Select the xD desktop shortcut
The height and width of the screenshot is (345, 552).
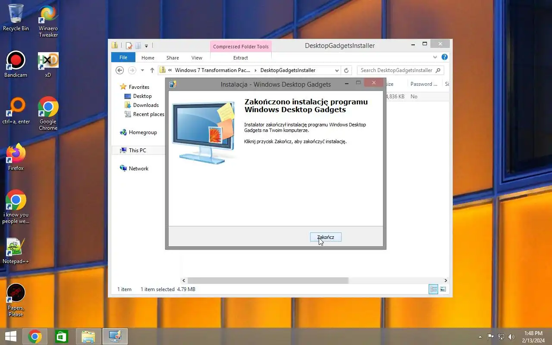pyautogui.click(x=48, y=65)
